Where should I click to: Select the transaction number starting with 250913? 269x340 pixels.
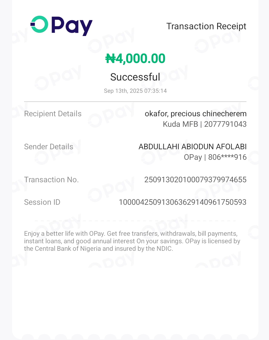[195, 180]
